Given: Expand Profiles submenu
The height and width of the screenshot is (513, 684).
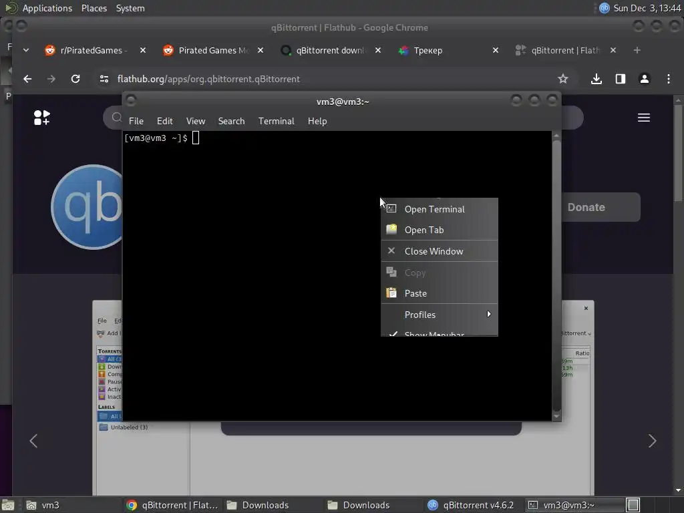Looking at the screenshot, I should coord(440,315).
